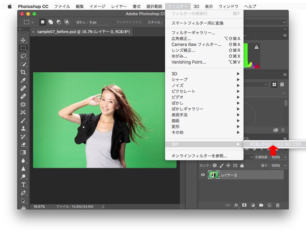Choose オンラインフィルターを参照... item
This screenshot has height=234, width=306.
[x=204, y=156]
